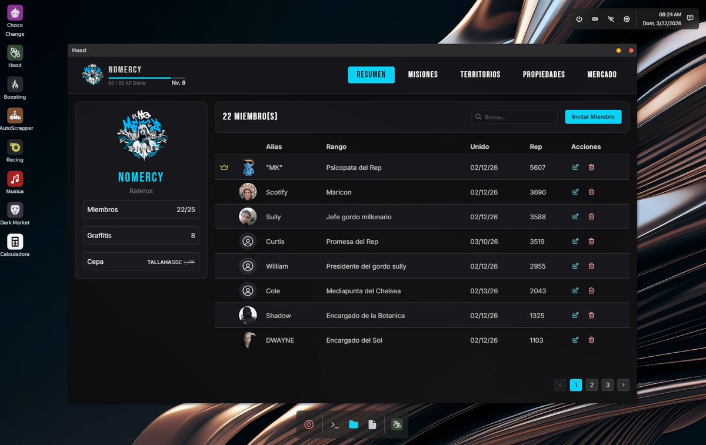Select the Cepa TALLAHASSE row
Screen dimensions: 706x445
click(x=141, y=262)
